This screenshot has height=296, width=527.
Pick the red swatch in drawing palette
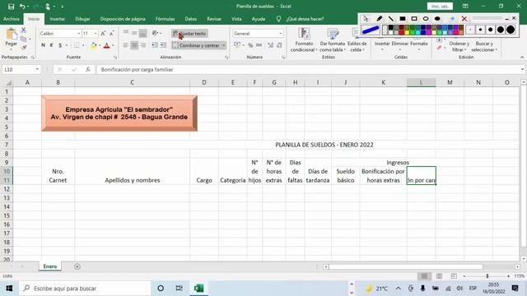[402, 33]
